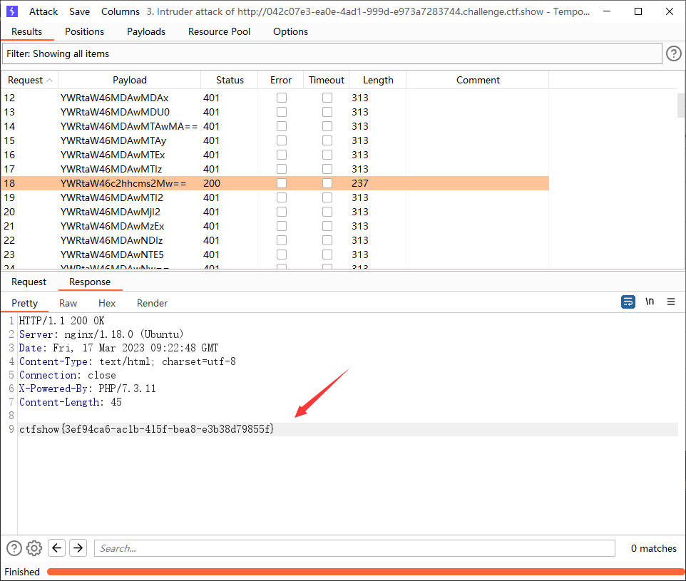Click the Filter: Showing all items bar
The width and height of the screenshot is (686, 581).
(332, 53)
